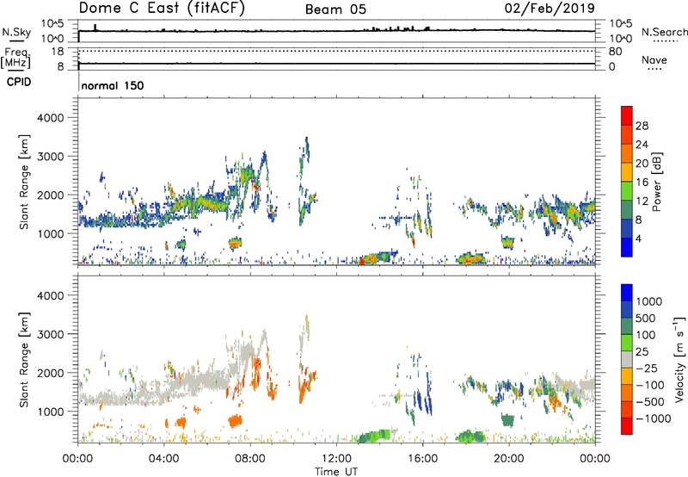Viewport: 688px width, 477px height.
Task: Click the dotted N.Search legend line sample
Action: coord(665,41)
